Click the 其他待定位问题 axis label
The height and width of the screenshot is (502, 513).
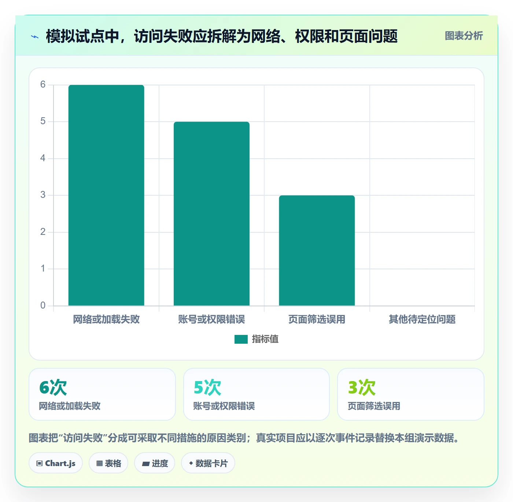point(422,320)
